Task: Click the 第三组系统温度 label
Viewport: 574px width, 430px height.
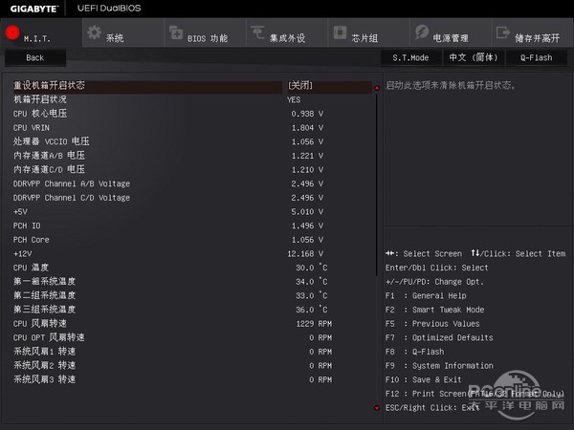Action: click(x=44, y=310)
